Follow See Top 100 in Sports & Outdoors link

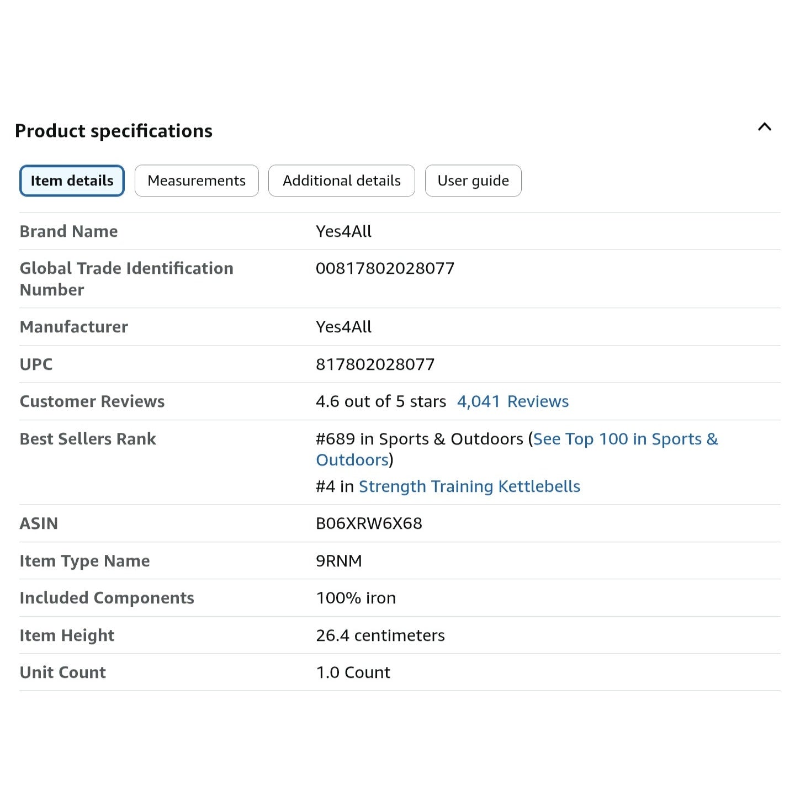(625, 439)
